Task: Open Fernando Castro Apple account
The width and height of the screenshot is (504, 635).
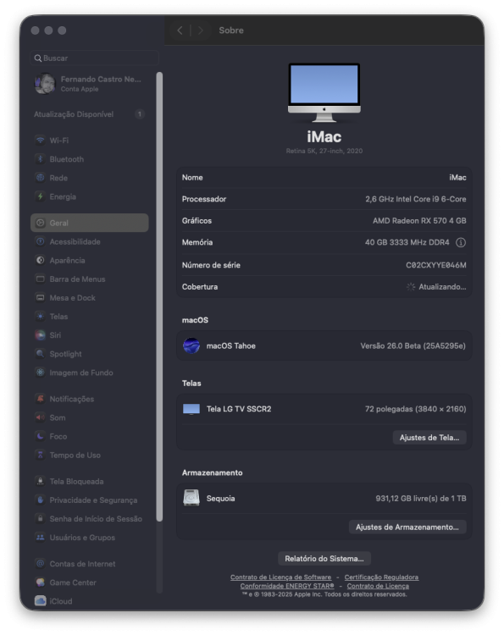Action: coord(89,84)
